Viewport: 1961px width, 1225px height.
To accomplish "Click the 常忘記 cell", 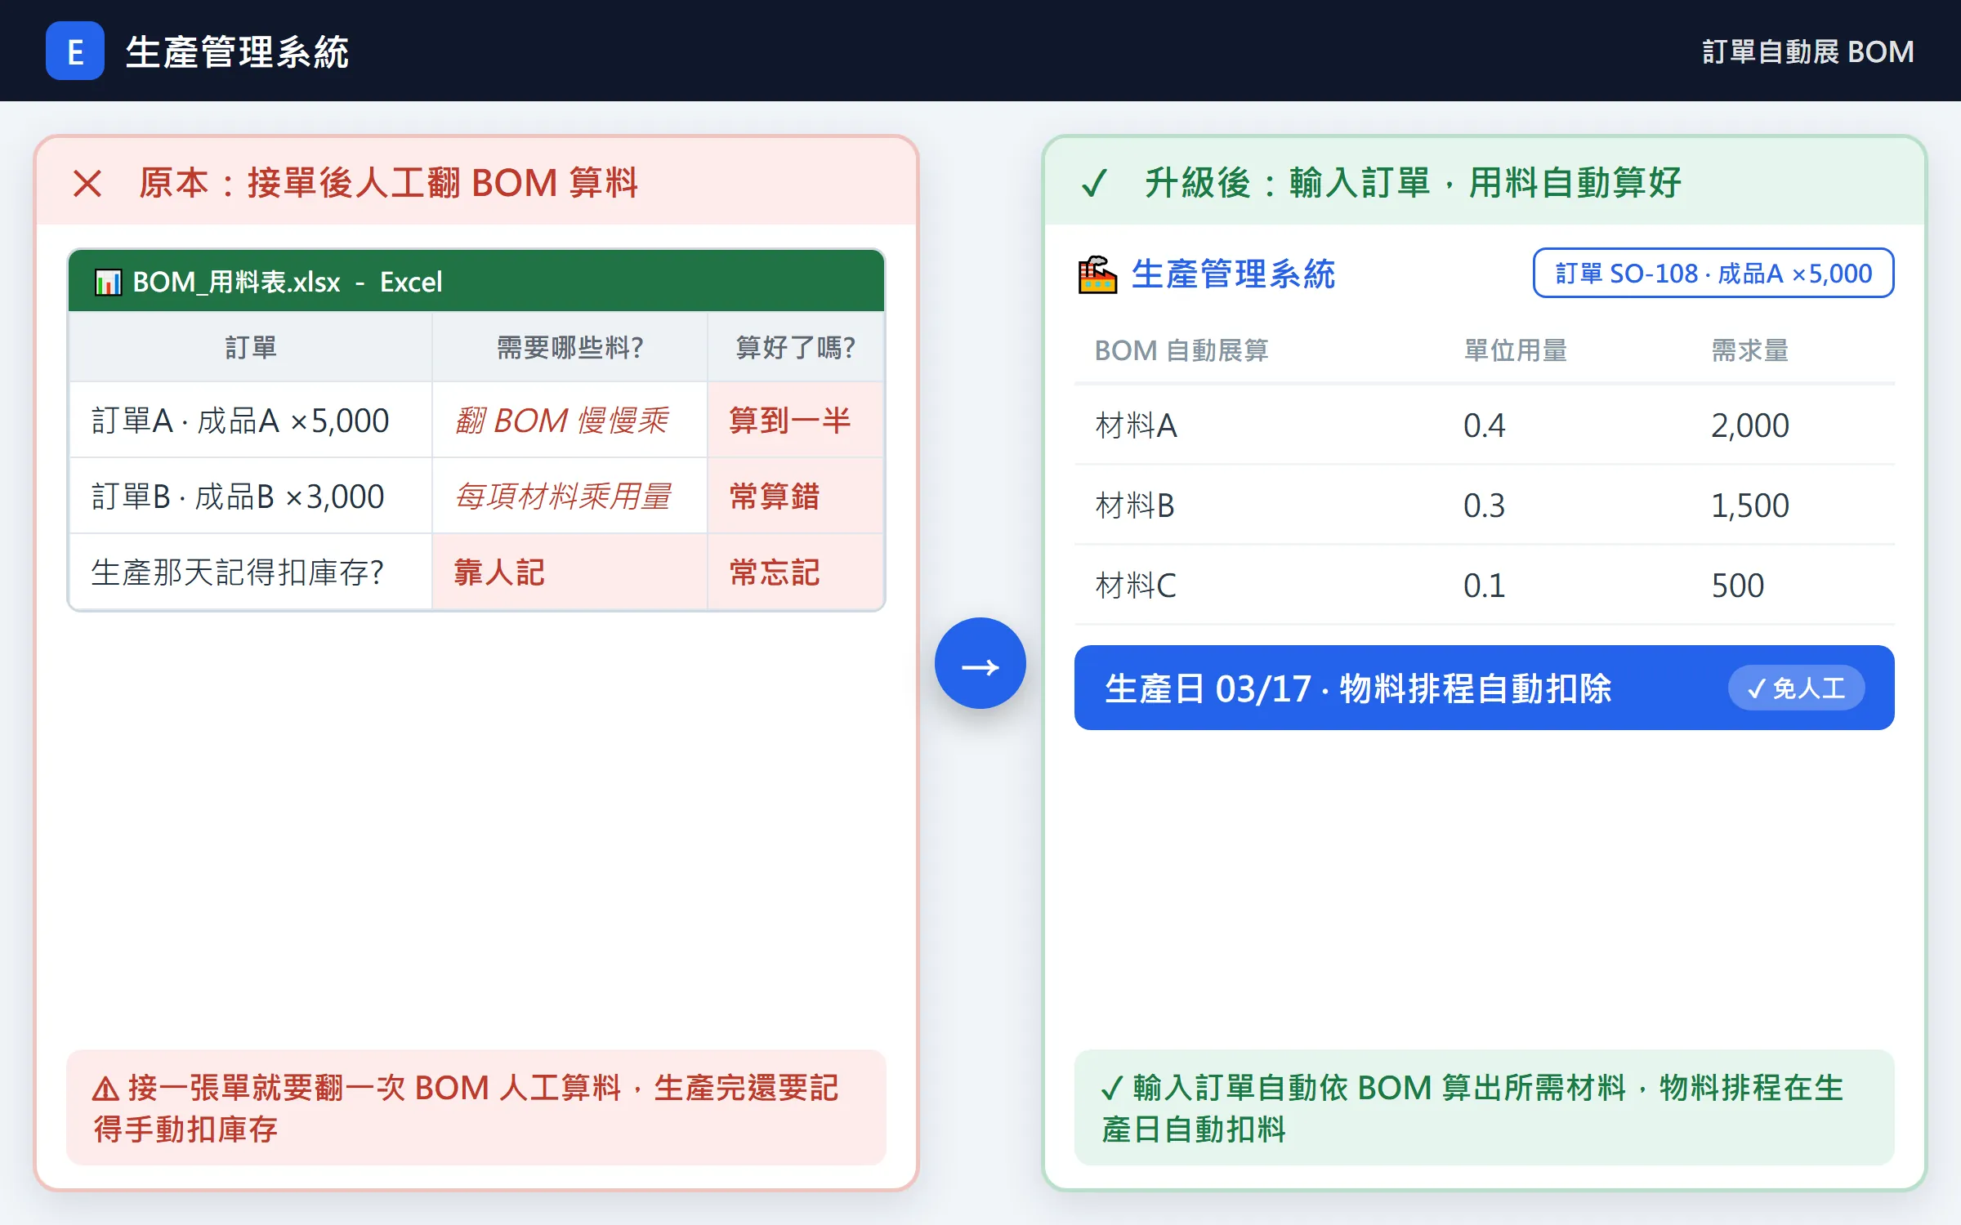I will (x=796, y=572).
